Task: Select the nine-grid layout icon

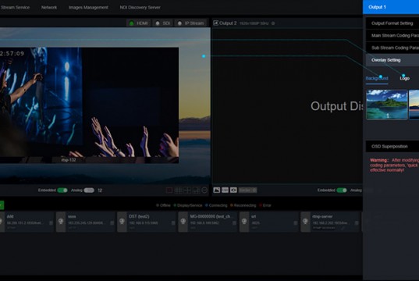Action: (x=178, y=190)
